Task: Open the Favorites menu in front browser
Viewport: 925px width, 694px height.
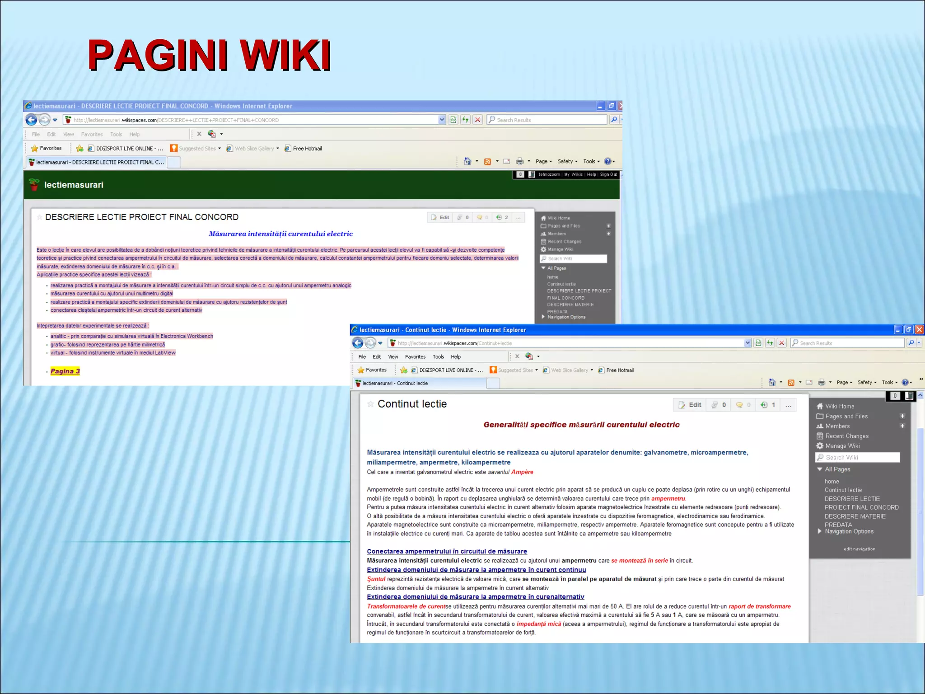Action: tap(415, 356)
